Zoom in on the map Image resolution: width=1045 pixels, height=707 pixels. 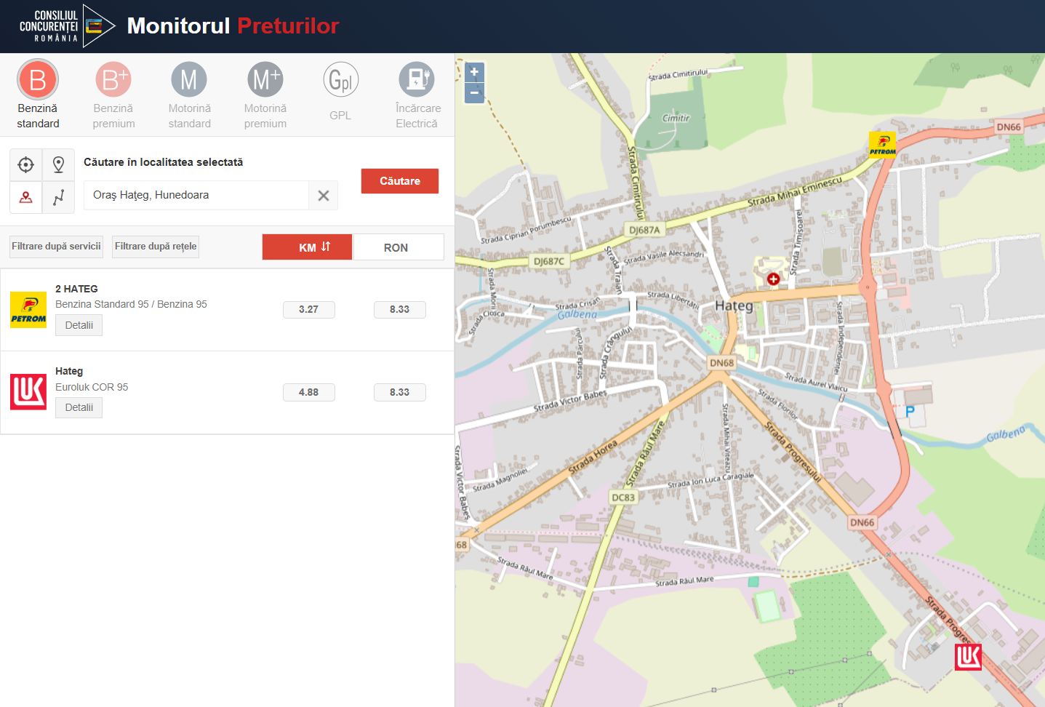point(474,72)
